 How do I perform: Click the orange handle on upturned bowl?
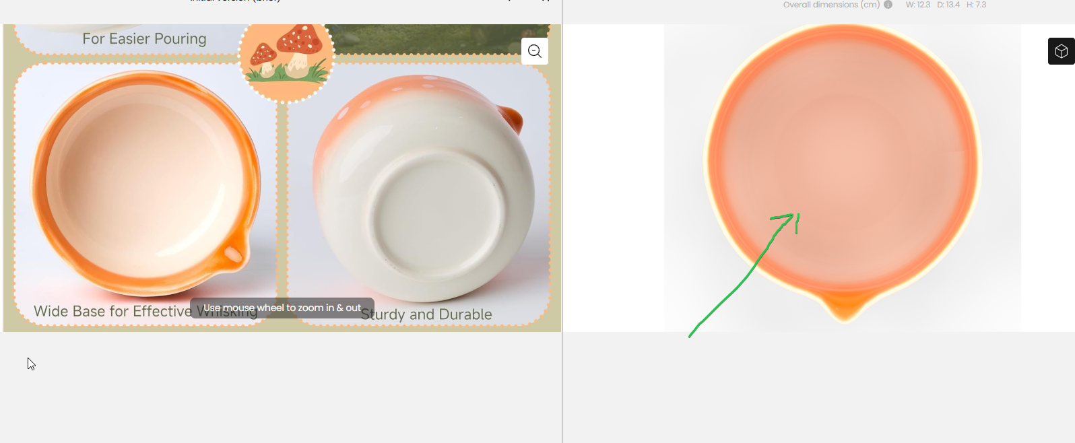(x=511, y=118)
